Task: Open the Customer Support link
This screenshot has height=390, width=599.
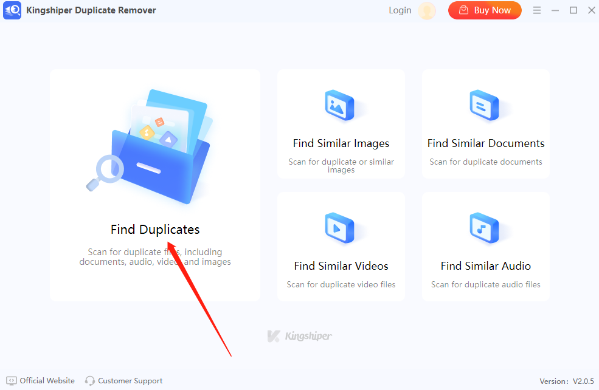Action: 130,381
